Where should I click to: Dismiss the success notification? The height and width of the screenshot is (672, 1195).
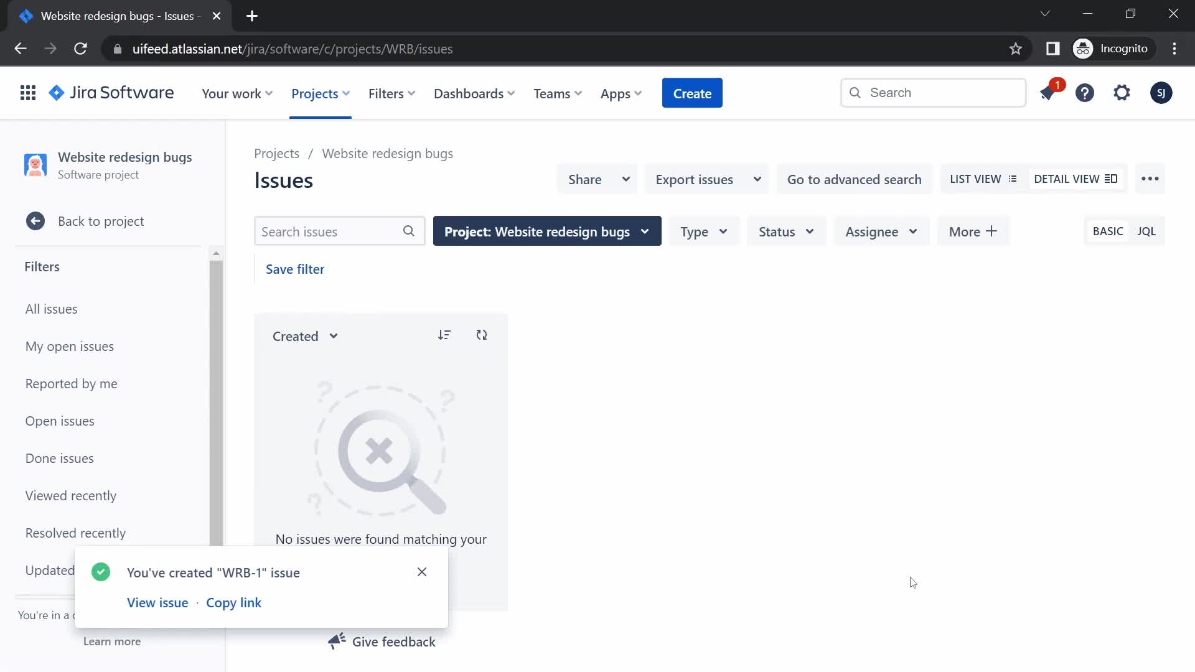(x=422, y=572)
